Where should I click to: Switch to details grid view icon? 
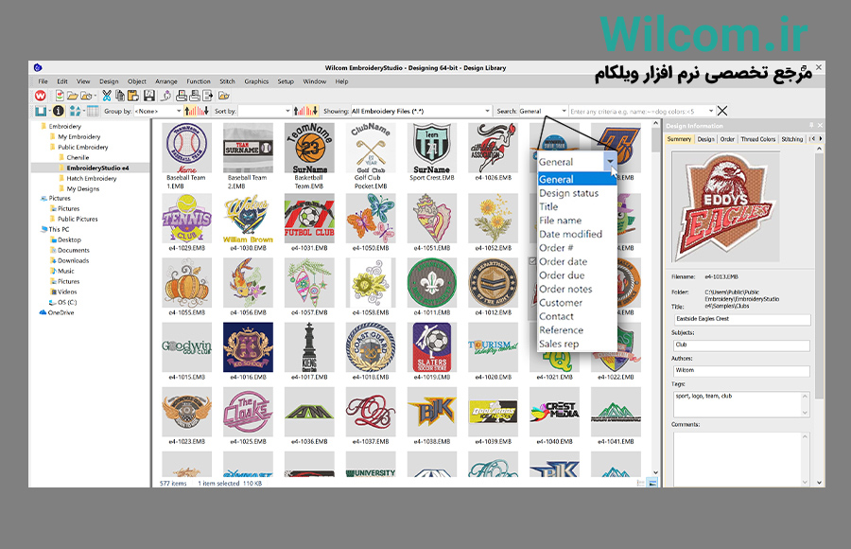93,111
